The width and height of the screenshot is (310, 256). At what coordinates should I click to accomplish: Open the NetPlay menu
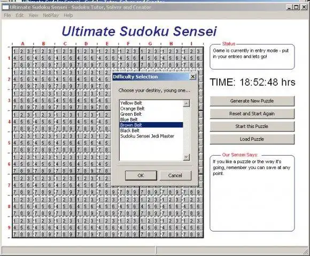click(51, 15)
